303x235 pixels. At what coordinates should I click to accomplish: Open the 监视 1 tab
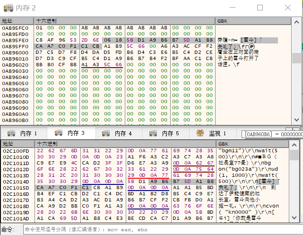[217, 134]
